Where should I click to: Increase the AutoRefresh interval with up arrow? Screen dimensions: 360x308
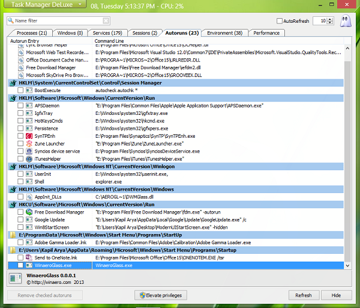pos(330,19)
